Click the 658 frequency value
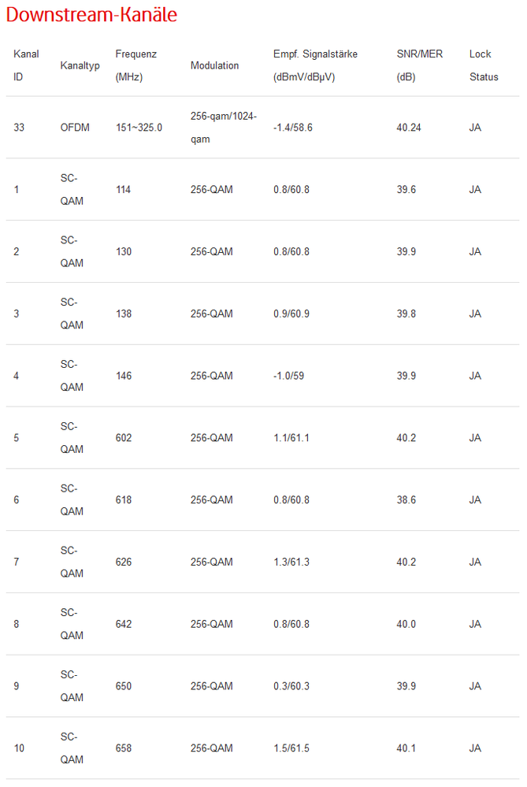 124,748
